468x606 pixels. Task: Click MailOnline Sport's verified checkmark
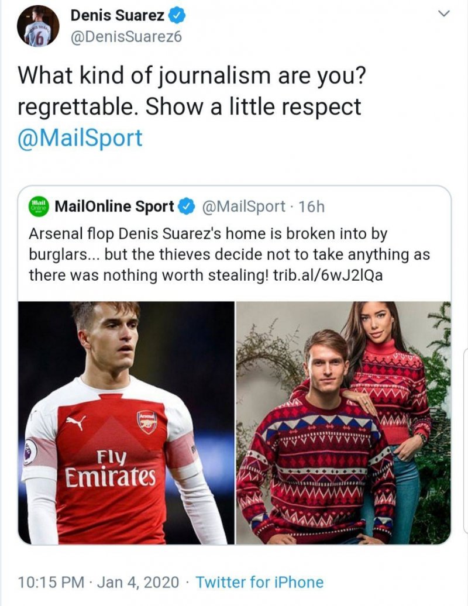tap(187, 206)
